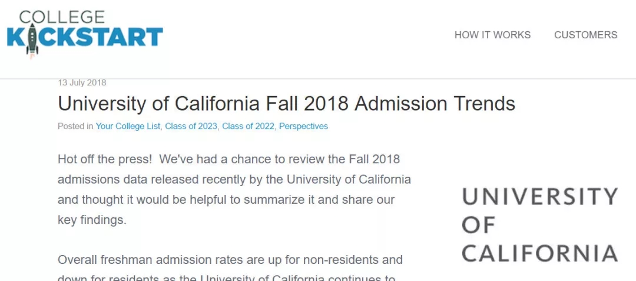Click the 'Posted in' label before the categories
Viewport: 636px width, 281px height.
(75, 126)
